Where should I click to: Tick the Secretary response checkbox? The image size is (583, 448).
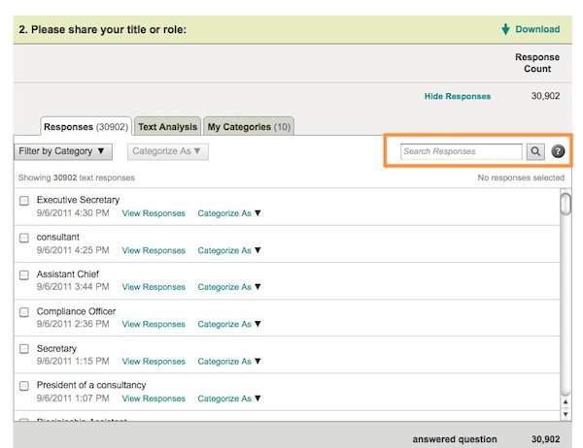(x=24, y=349)
